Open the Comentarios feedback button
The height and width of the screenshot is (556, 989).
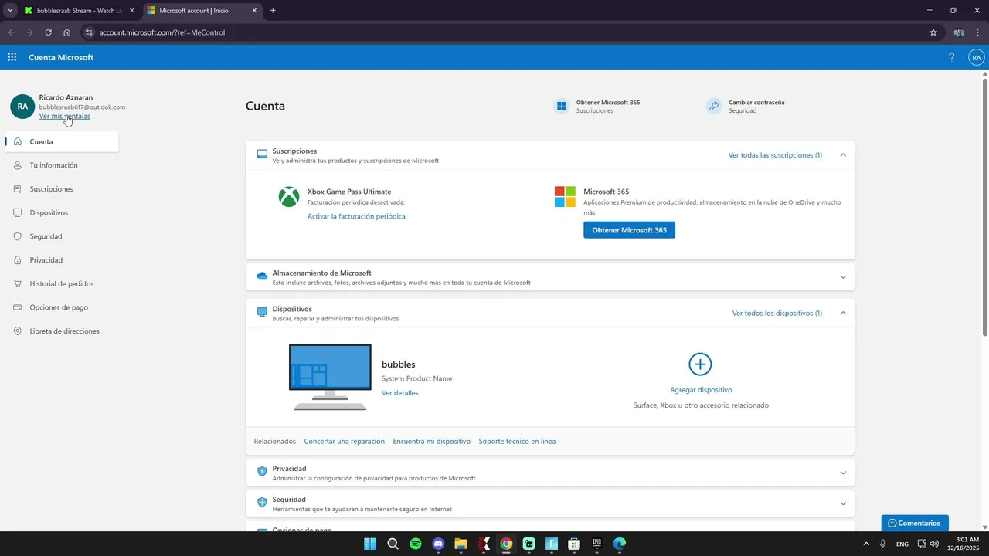click(915, 523)
